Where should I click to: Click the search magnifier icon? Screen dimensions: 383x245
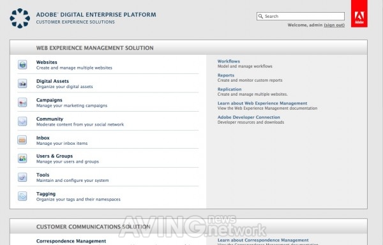tap(260, 17)
